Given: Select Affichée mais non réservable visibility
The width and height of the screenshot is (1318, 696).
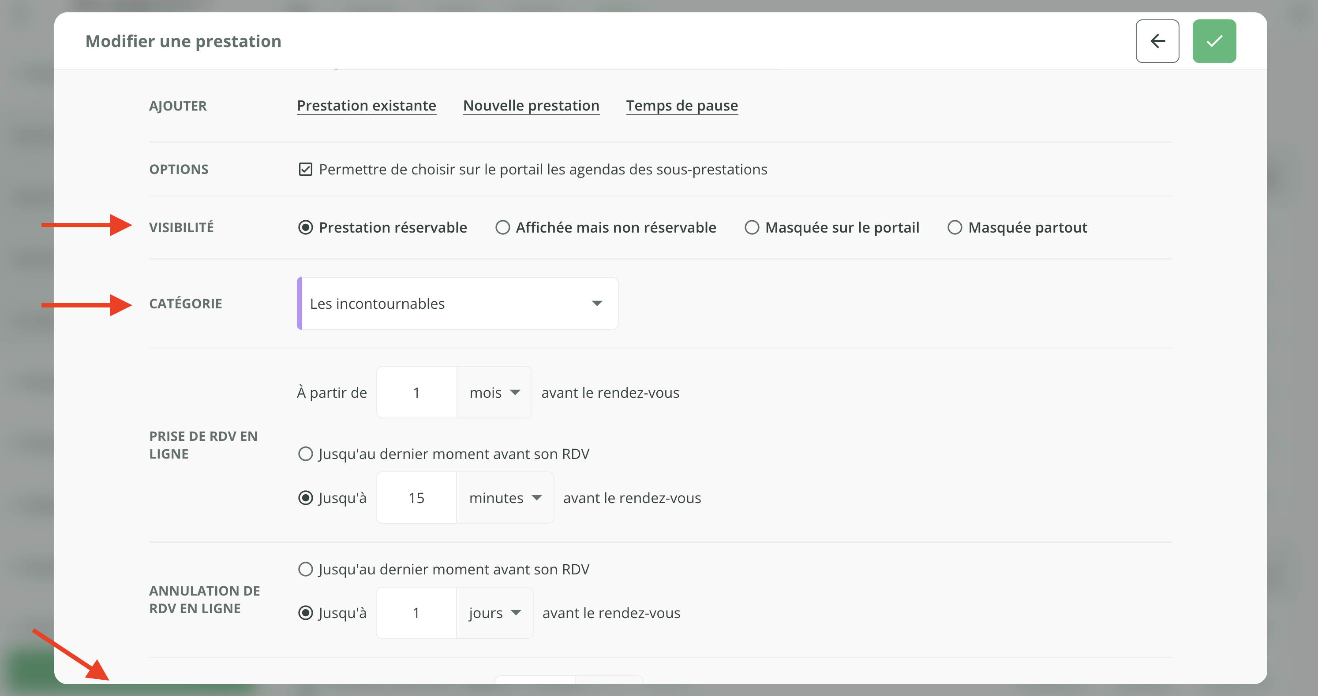Looking at the screenshot, I should coord(502,227).
